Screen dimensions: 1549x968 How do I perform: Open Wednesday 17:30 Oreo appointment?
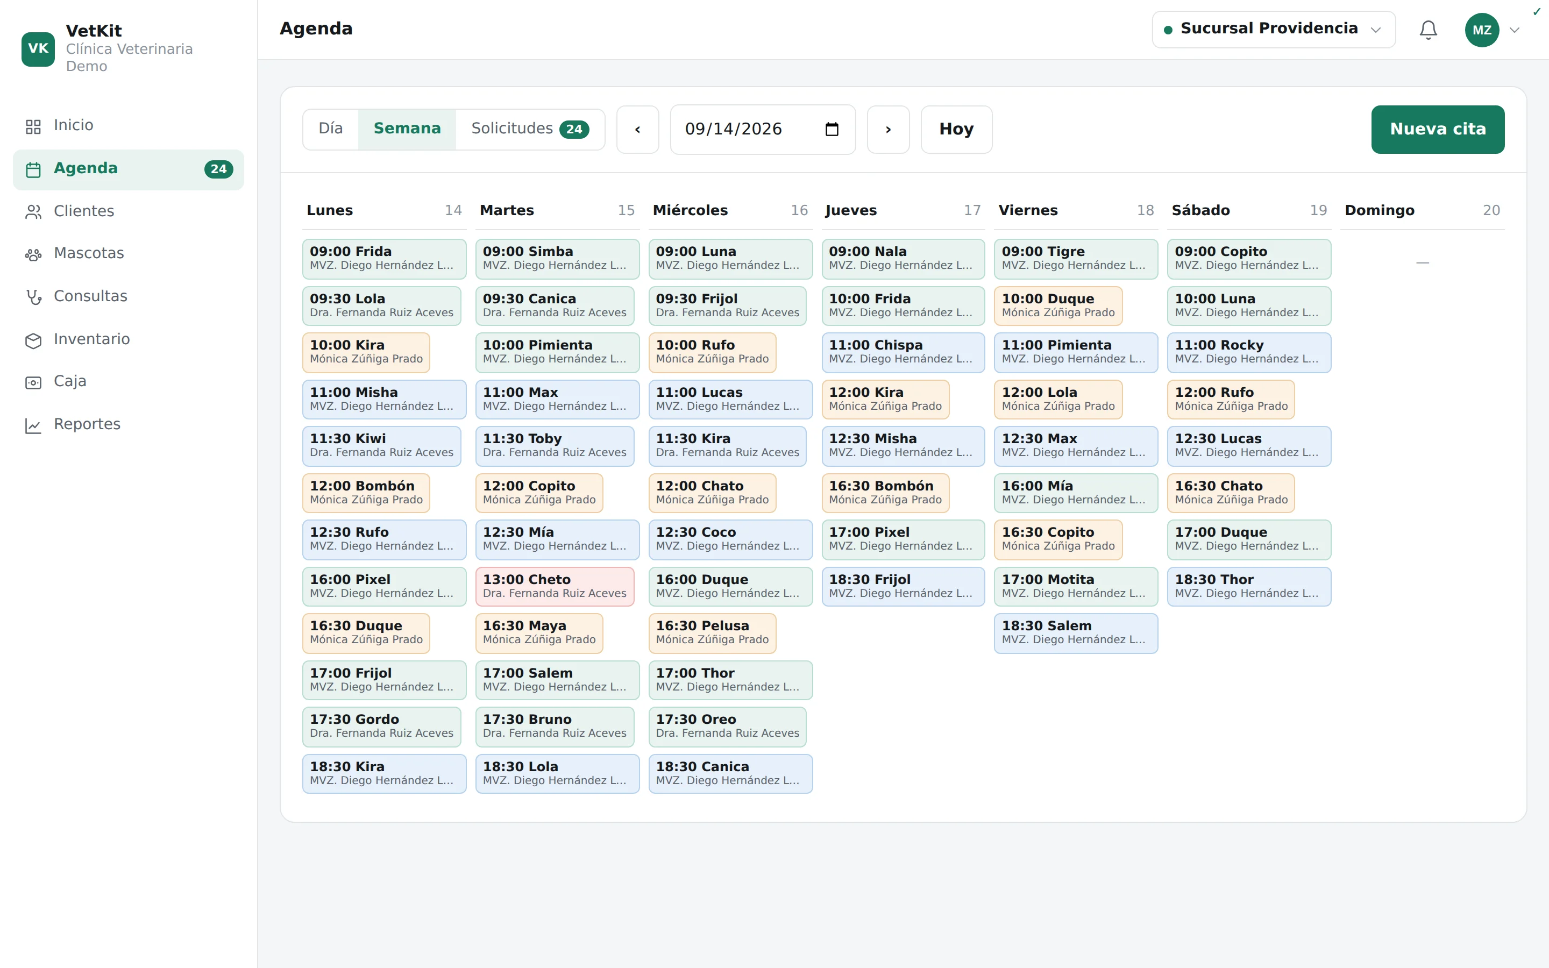727,727
